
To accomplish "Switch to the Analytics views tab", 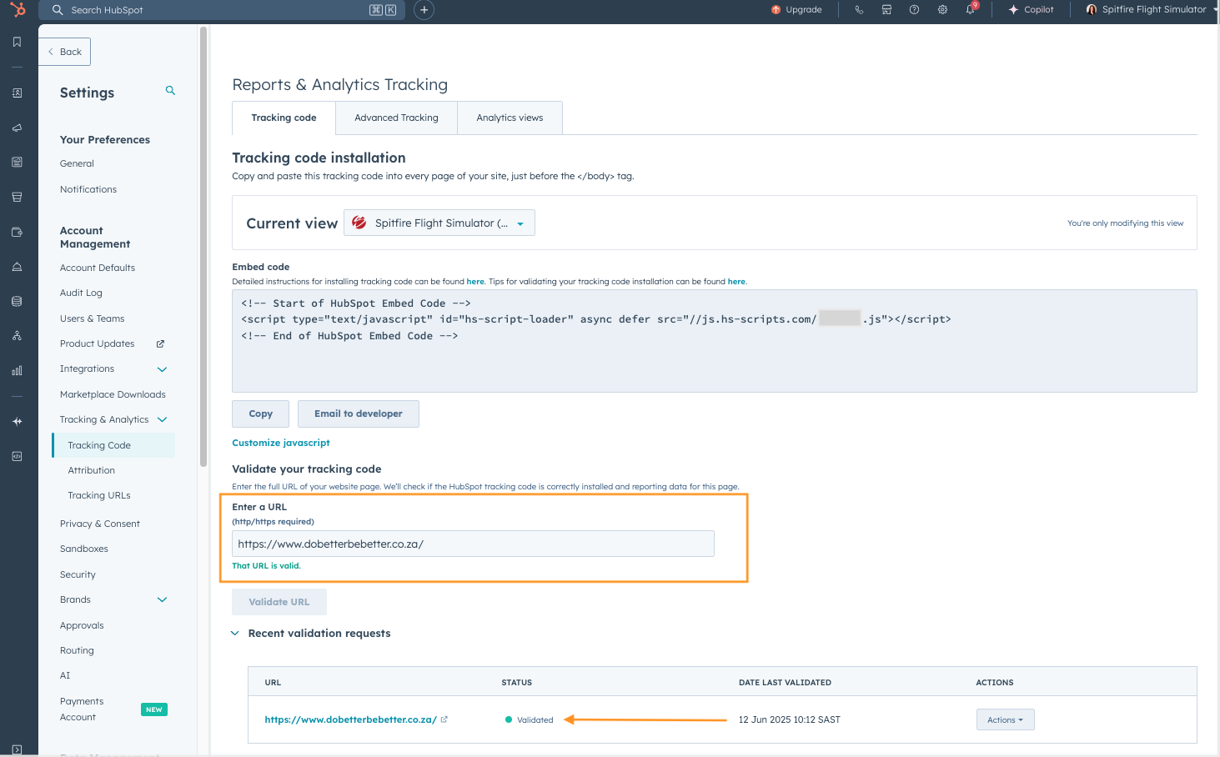I will click(x=510, y=118).
